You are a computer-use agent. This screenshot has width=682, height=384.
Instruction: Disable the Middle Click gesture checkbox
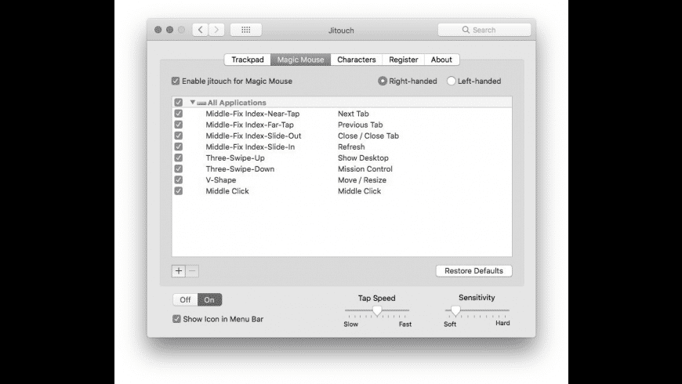178,191
